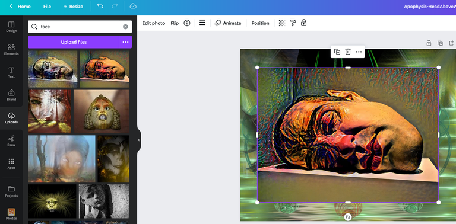
Task: Toggle lock on selected element in toolbar
Action: coord(303,23)
